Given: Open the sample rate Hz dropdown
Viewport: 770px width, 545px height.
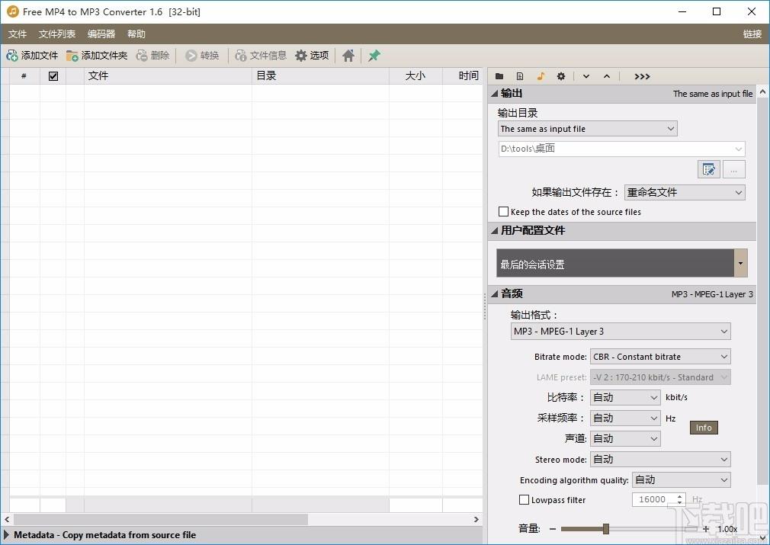Looking at the screenshot, I should click(625, 418).
